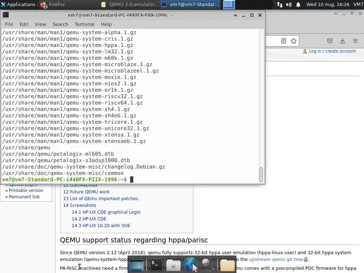364x273 pixels.
Task: Toggle Firefox reader view icon
Action: pos(283,41)
